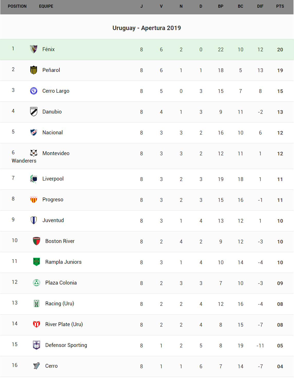Click the EQUIPE column header
The height and width of the screenshot is (378, 294).
click(x=46, y=6)
